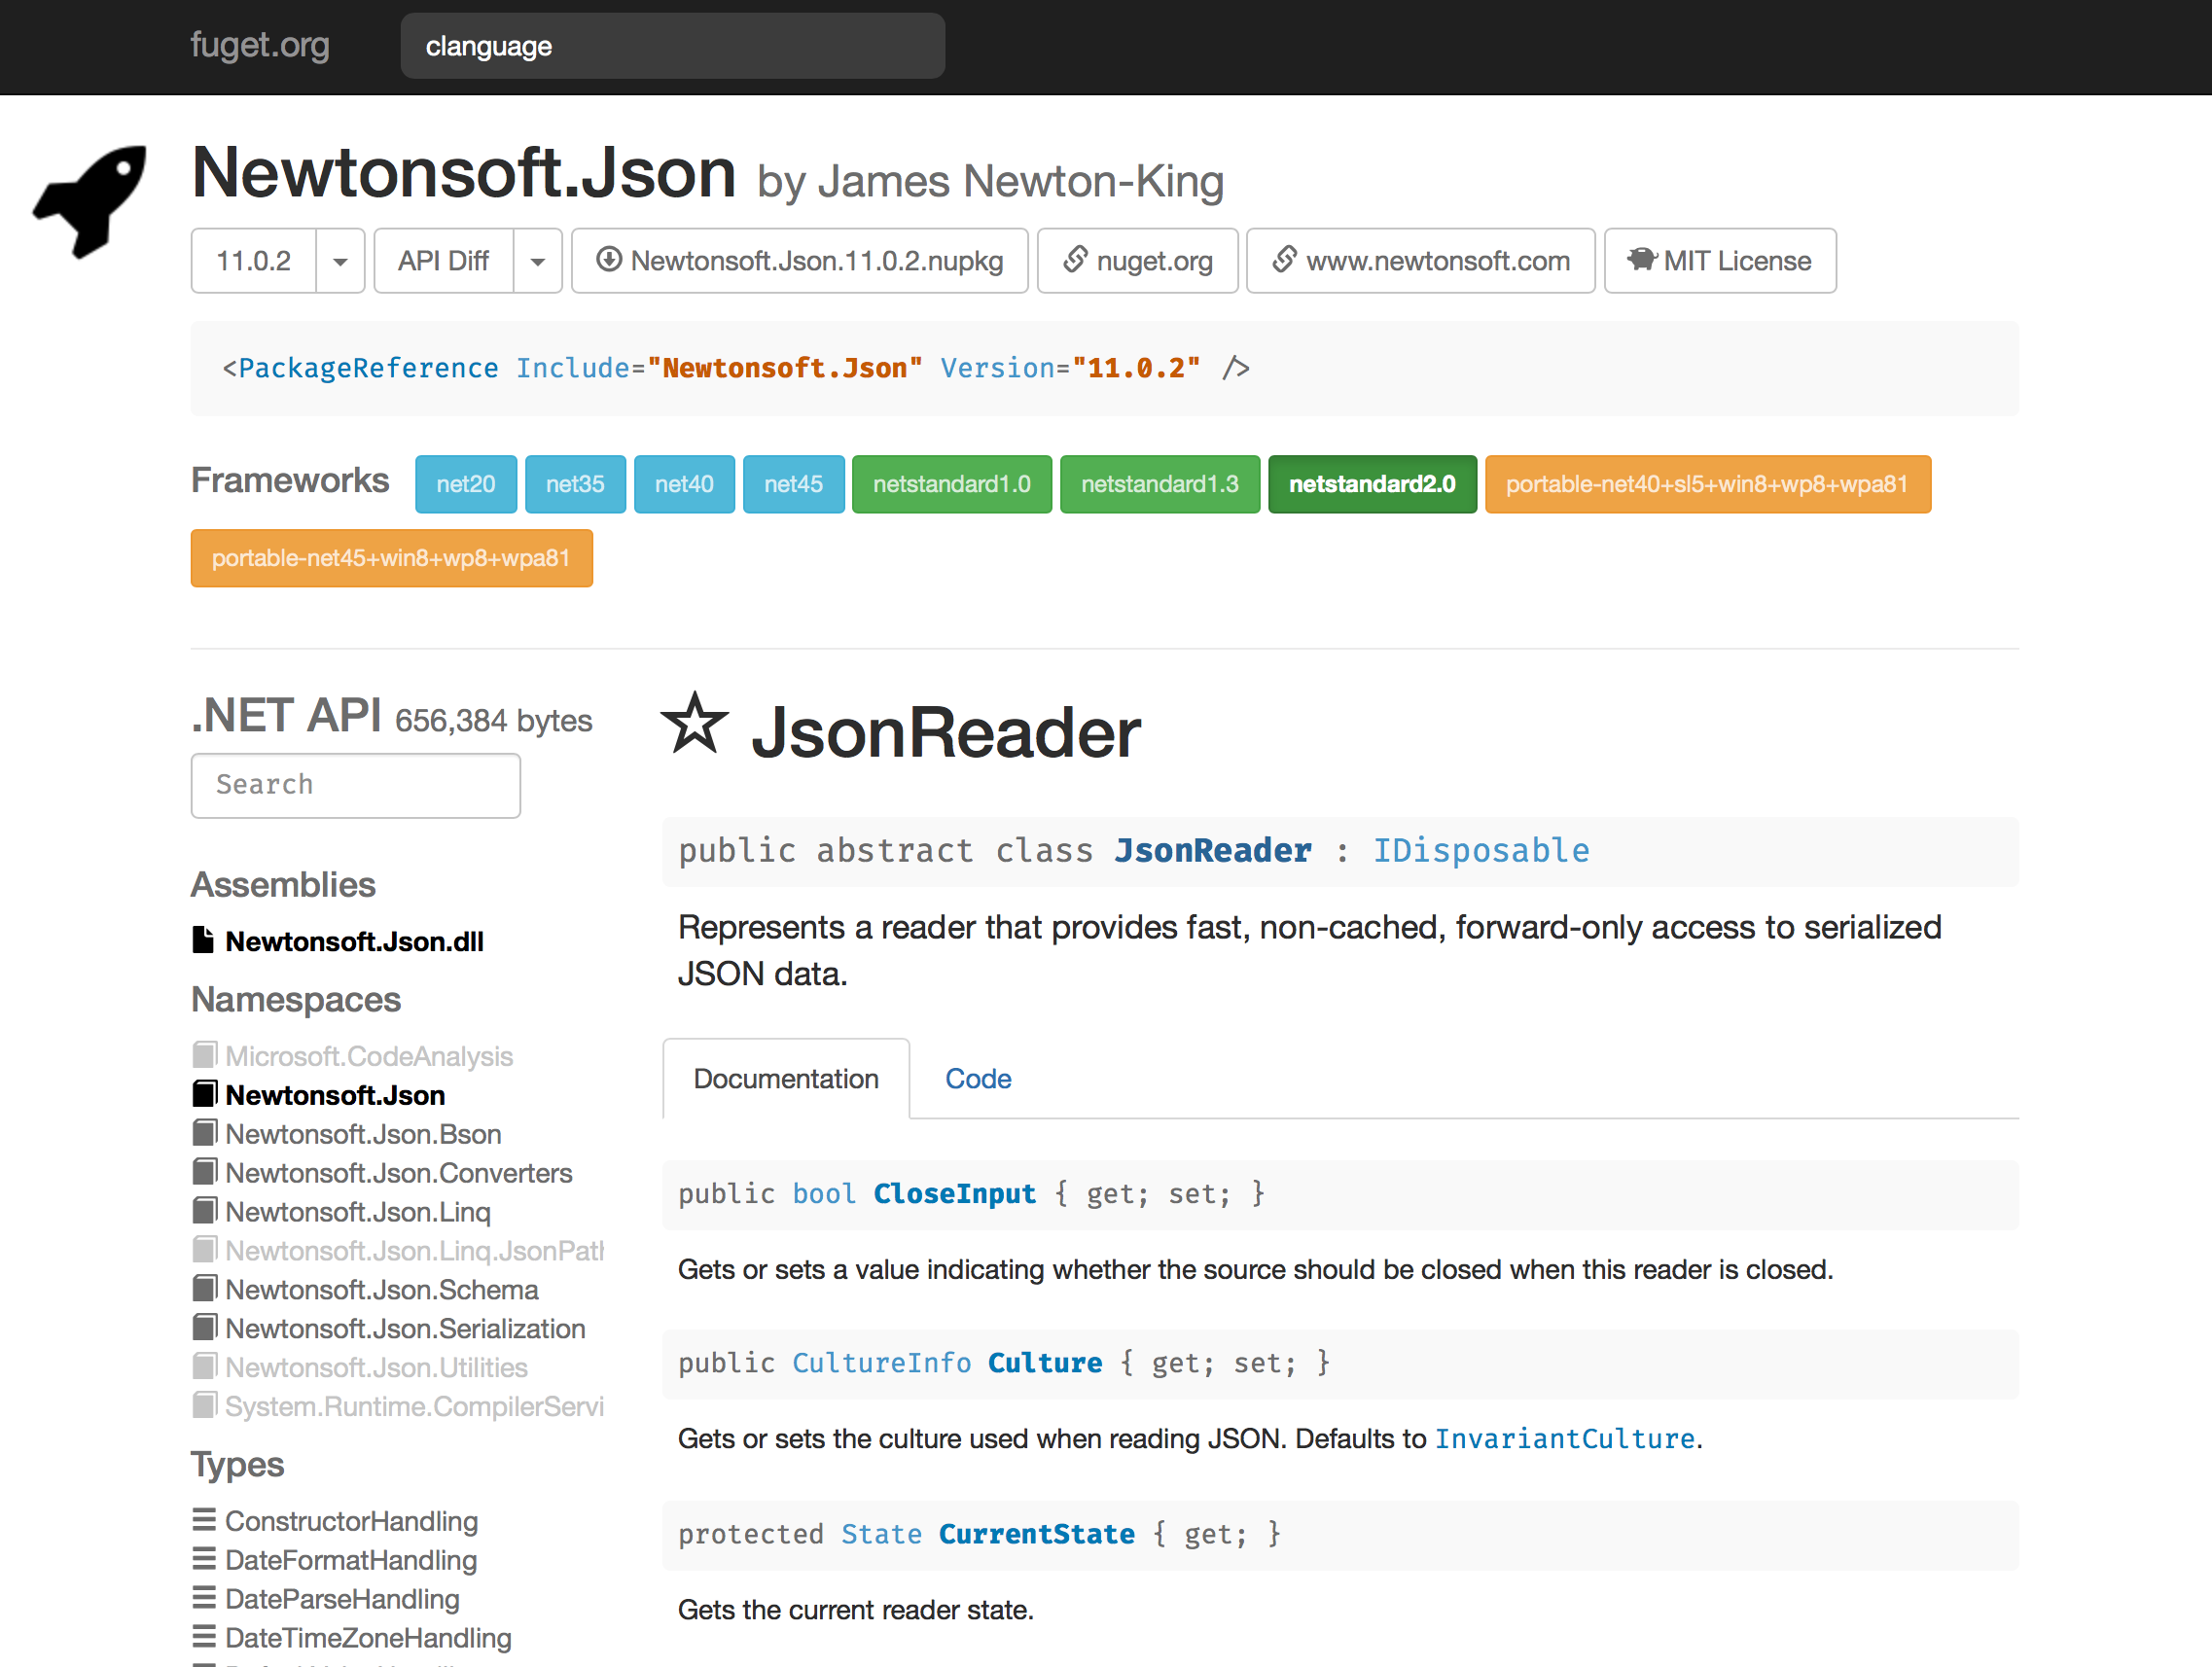Image resolution: width=2212 pixels, height=1667 pixels.
Task: Click the Newtonsoft.Json.Serialization book icon
Action: click(204, 1328)
